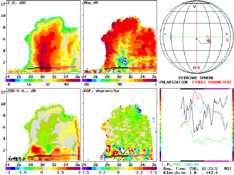This screenshot has height=175, width=234.
Task: Click range tick 34 under the KDP panel
Action: (142, 165)
